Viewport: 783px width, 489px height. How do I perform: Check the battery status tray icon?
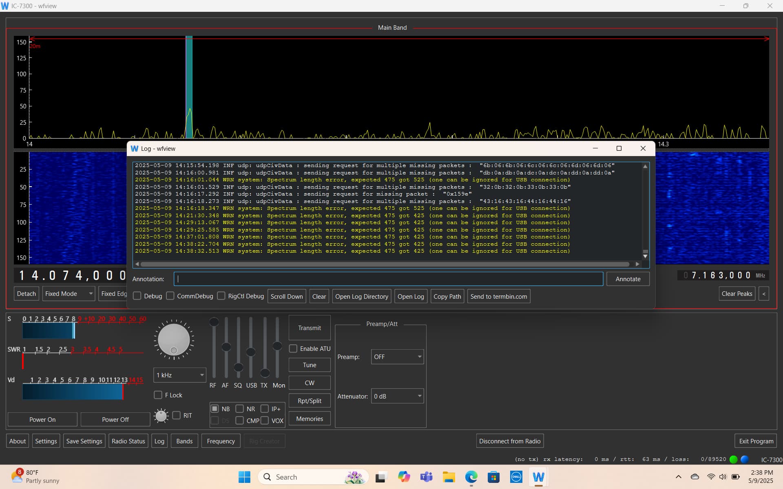click(x=736, y=477)
